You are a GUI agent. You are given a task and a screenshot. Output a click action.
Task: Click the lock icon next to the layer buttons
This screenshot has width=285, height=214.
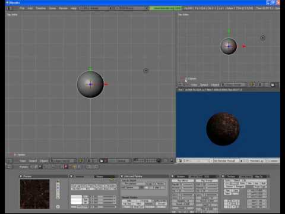click(159, 160)
